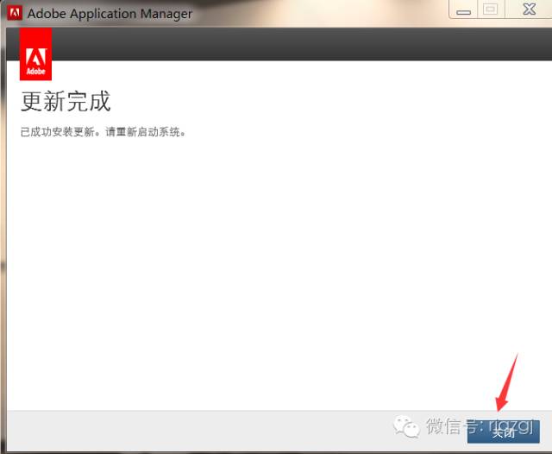Maximize the Adobe Application Manager window
Screen dimensions: 552x454
(x=490, y=10)
